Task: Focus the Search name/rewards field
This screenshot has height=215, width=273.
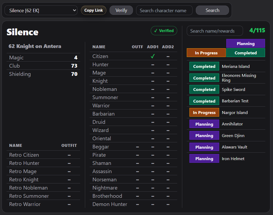Action: [x=215, y=31]
